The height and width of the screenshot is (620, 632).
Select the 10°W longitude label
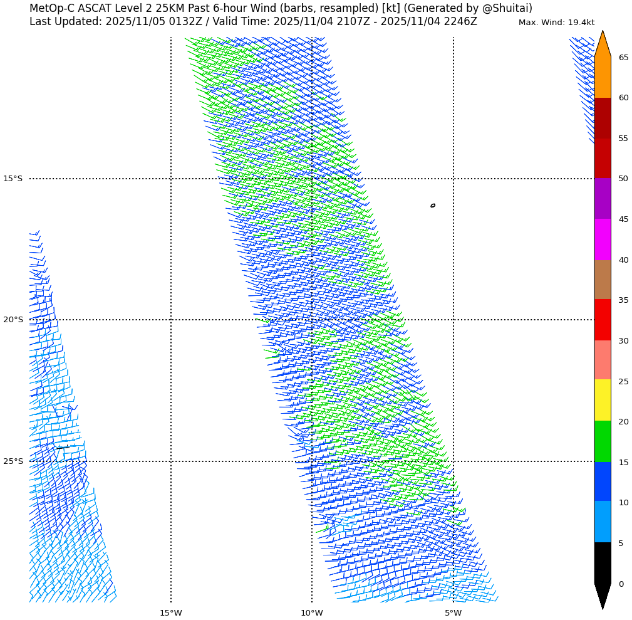click(x=312, y=612)
